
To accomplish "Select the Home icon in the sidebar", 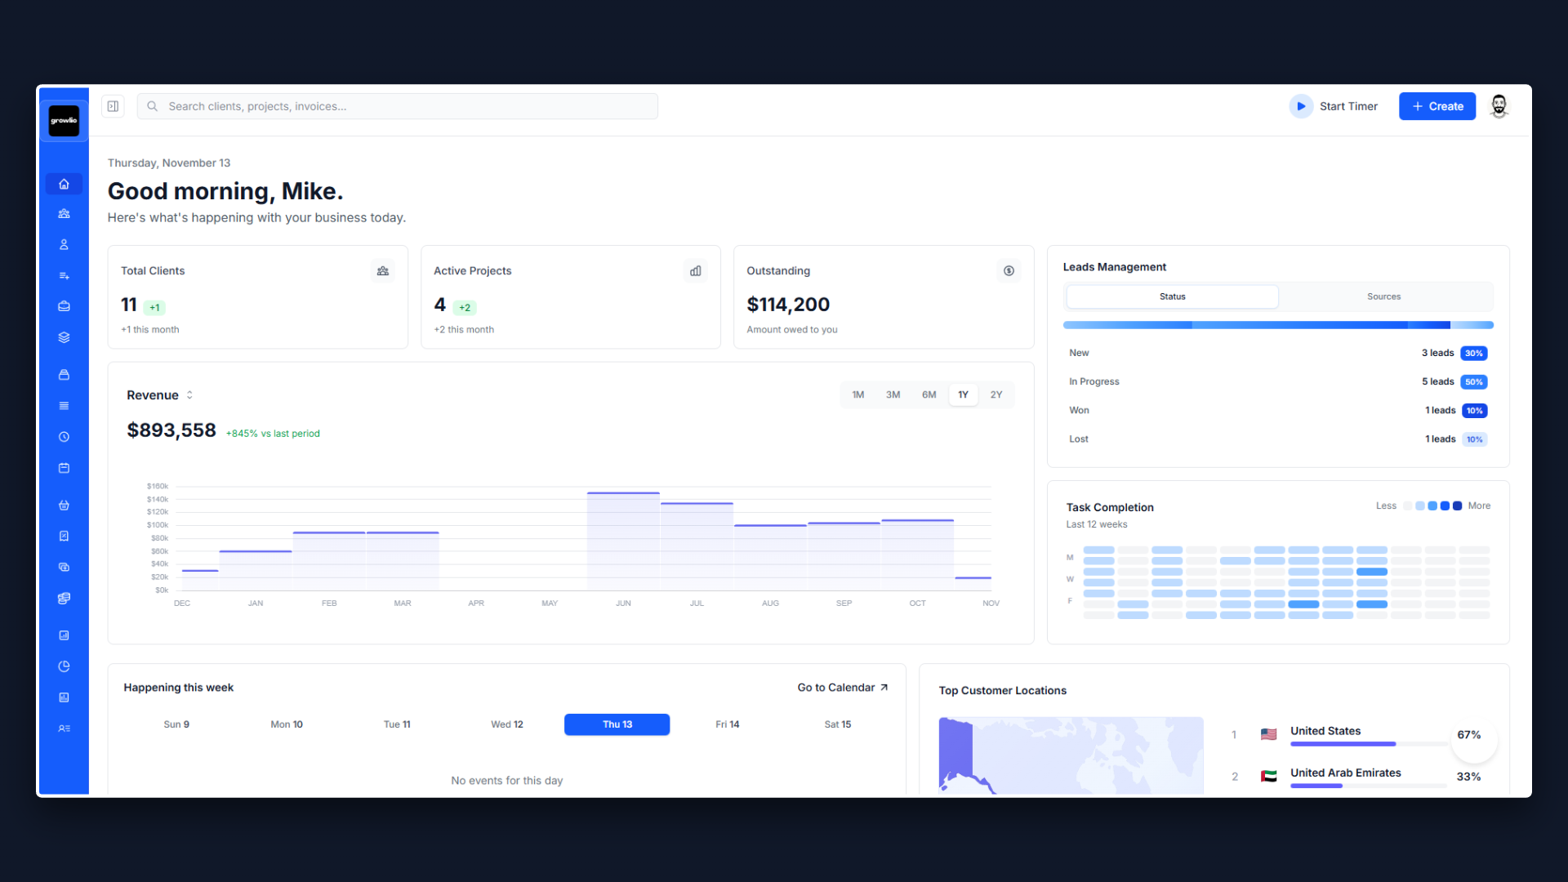I will click(x=64, y=184).
